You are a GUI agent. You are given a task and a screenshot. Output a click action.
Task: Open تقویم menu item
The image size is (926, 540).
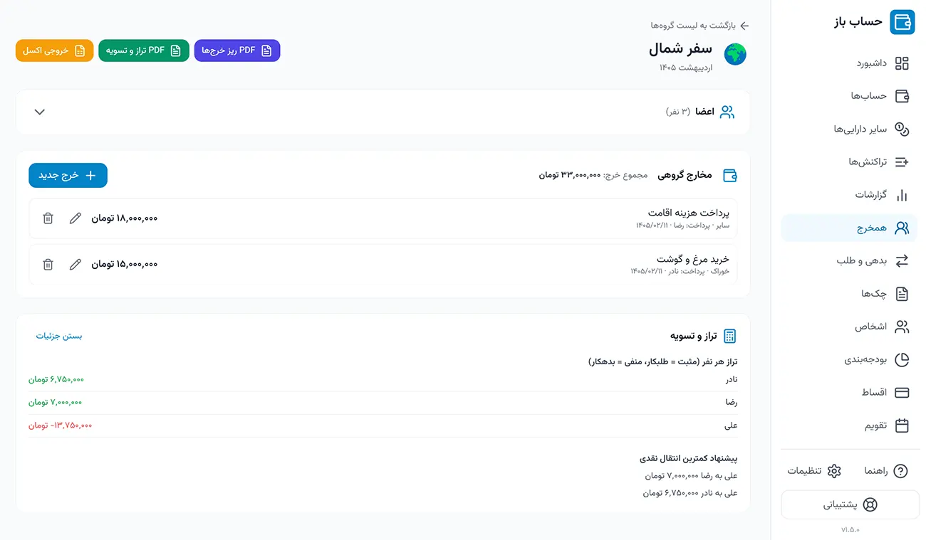coord(849,425)
